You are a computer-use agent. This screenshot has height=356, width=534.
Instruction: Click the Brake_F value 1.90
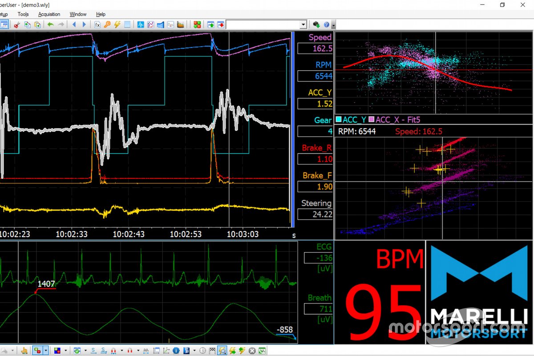(x=315, y=186)
